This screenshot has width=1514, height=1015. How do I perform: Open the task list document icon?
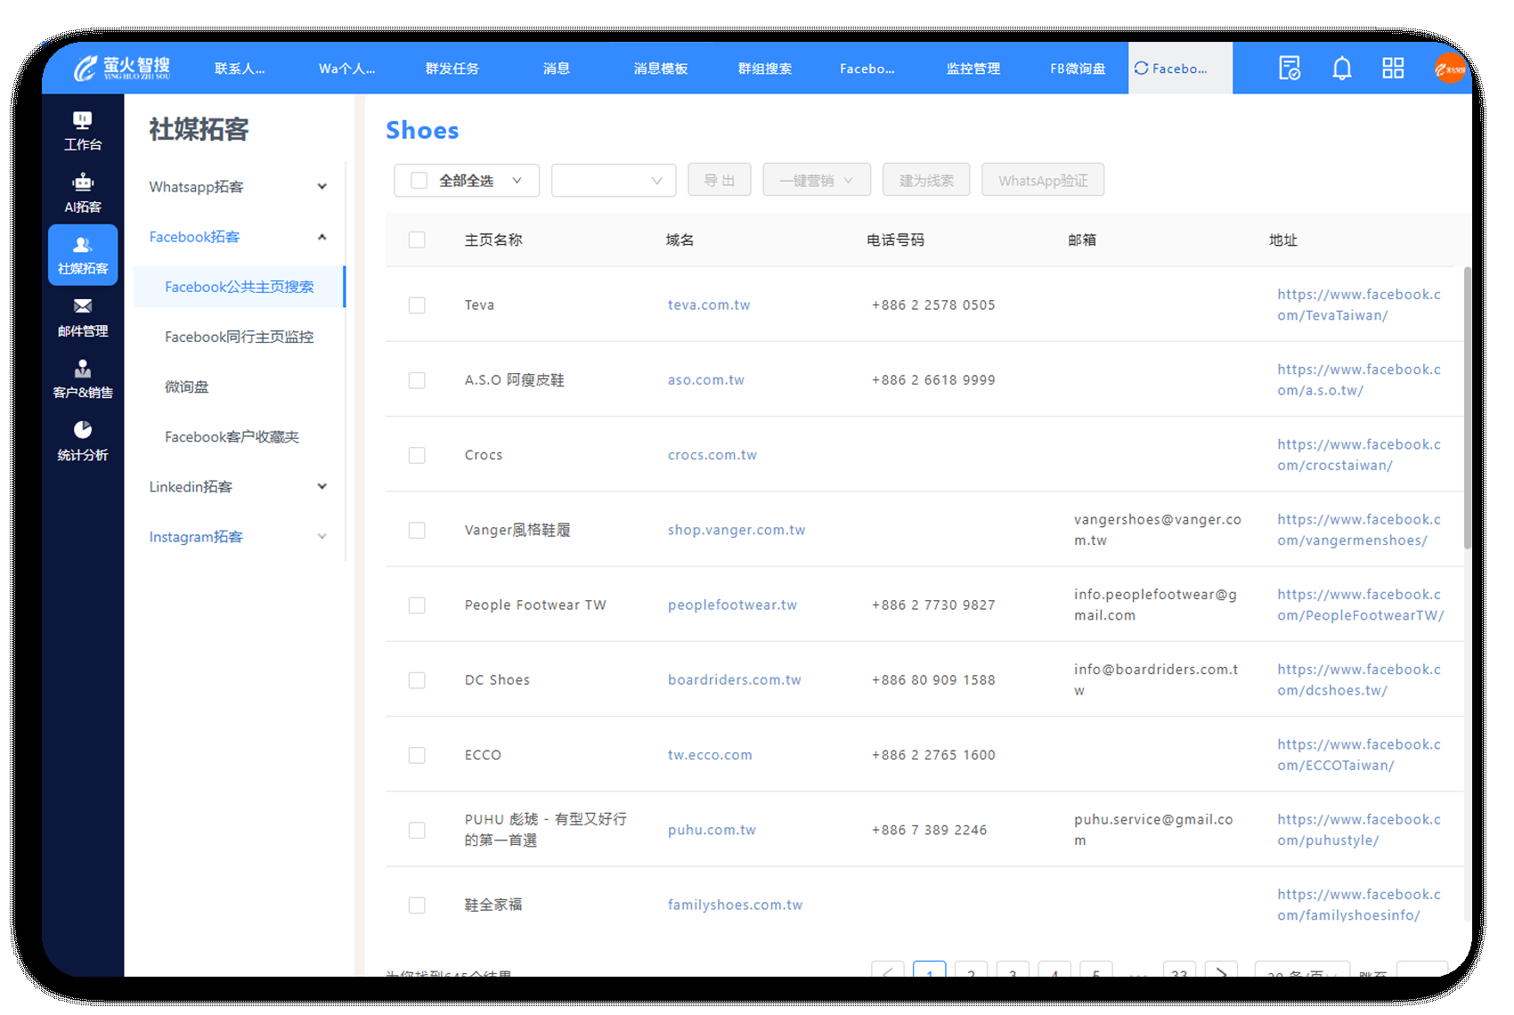(1289, 69)
